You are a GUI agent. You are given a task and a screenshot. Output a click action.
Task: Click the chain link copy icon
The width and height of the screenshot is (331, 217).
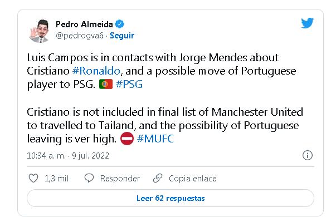pos(158,178)
